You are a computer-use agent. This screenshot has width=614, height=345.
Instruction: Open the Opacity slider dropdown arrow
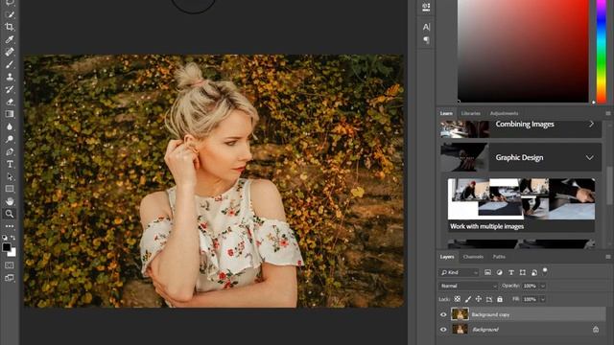[543, 286]
